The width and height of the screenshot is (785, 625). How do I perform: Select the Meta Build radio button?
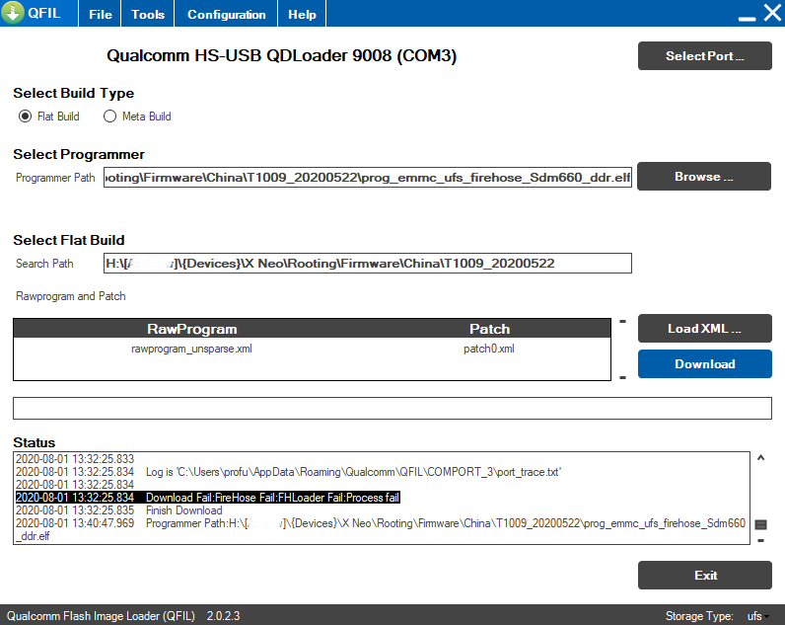coord(110,117)
